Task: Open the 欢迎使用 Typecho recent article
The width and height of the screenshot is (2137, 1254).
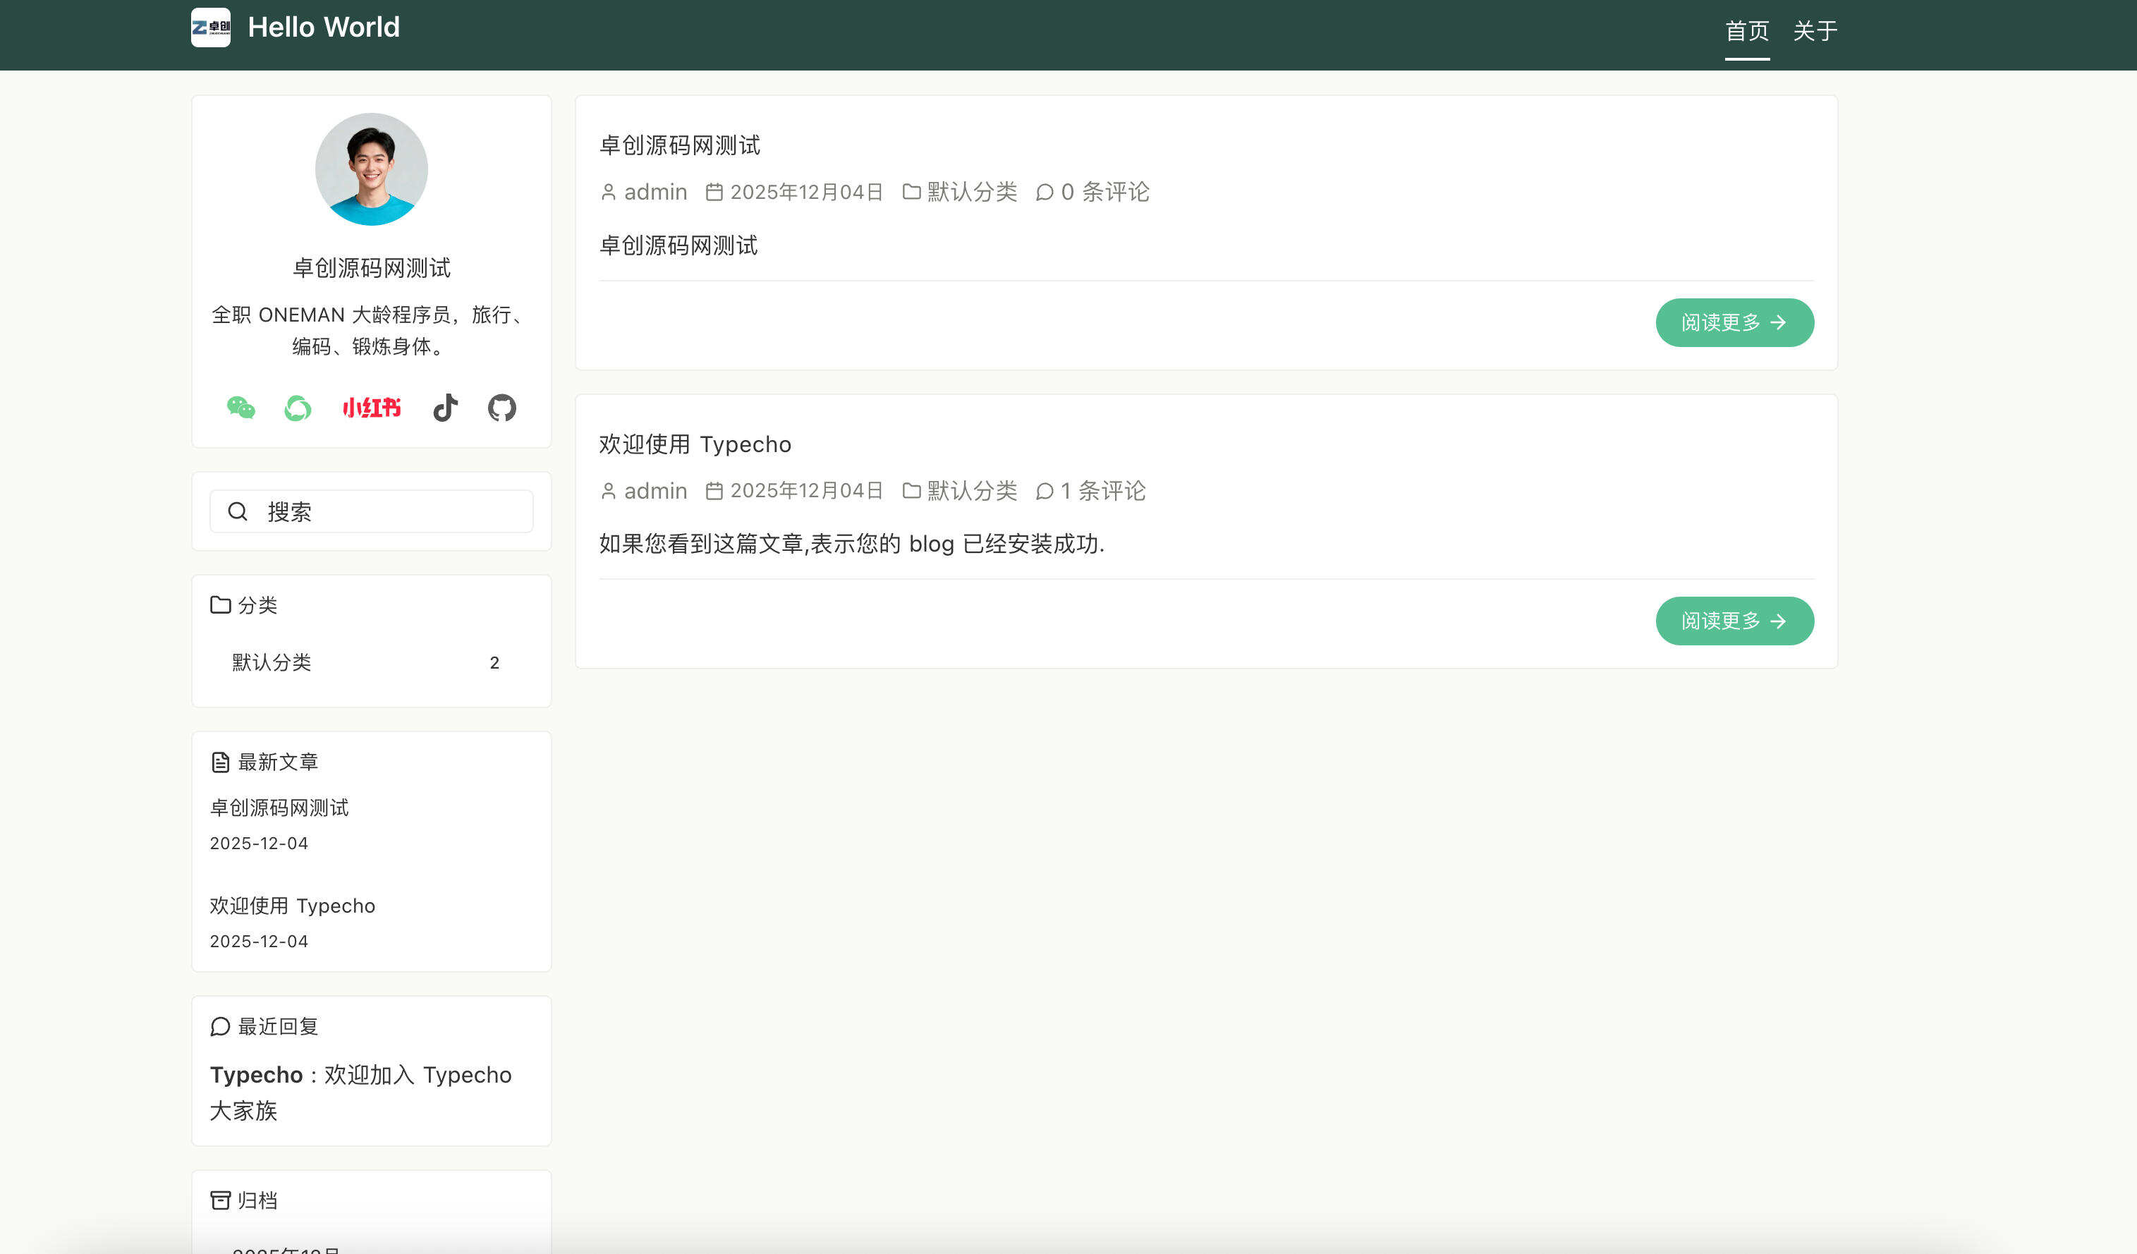Action: point(292,906)
